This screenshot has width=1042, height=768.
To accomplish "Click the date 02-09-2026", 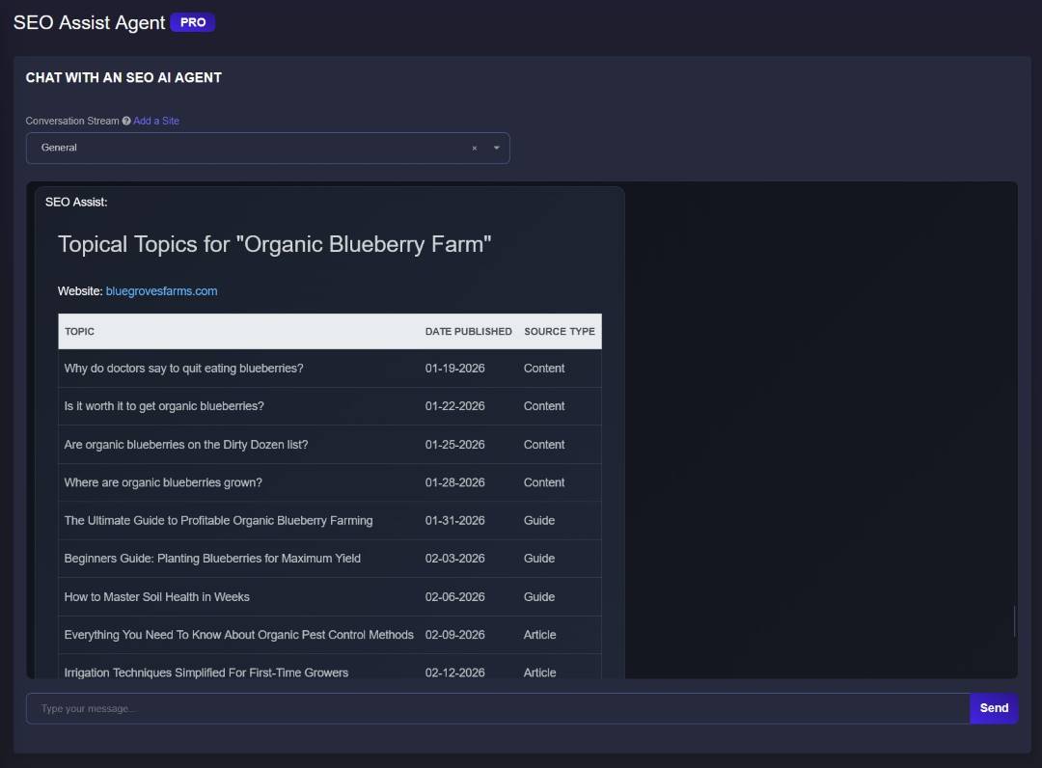I will coord(455,635).
